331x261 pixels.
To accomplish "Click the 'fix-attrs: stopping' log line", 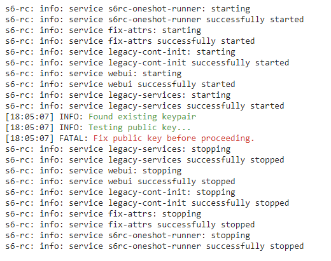I will [103, 214].
